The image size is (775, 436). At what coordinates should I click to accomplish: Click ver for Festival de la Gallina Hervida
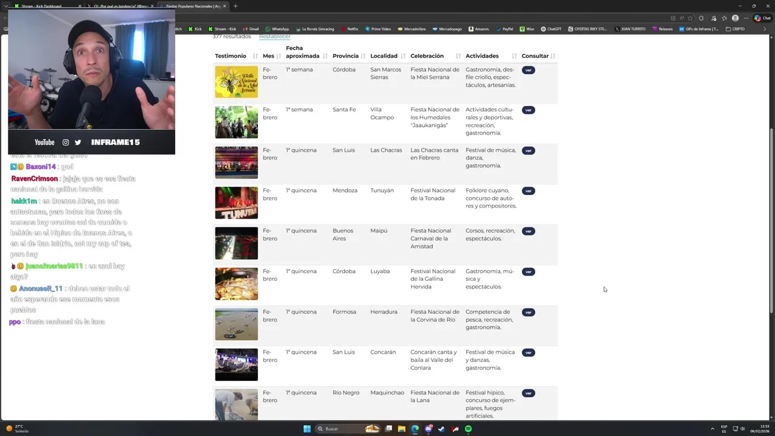click(529, 272)
